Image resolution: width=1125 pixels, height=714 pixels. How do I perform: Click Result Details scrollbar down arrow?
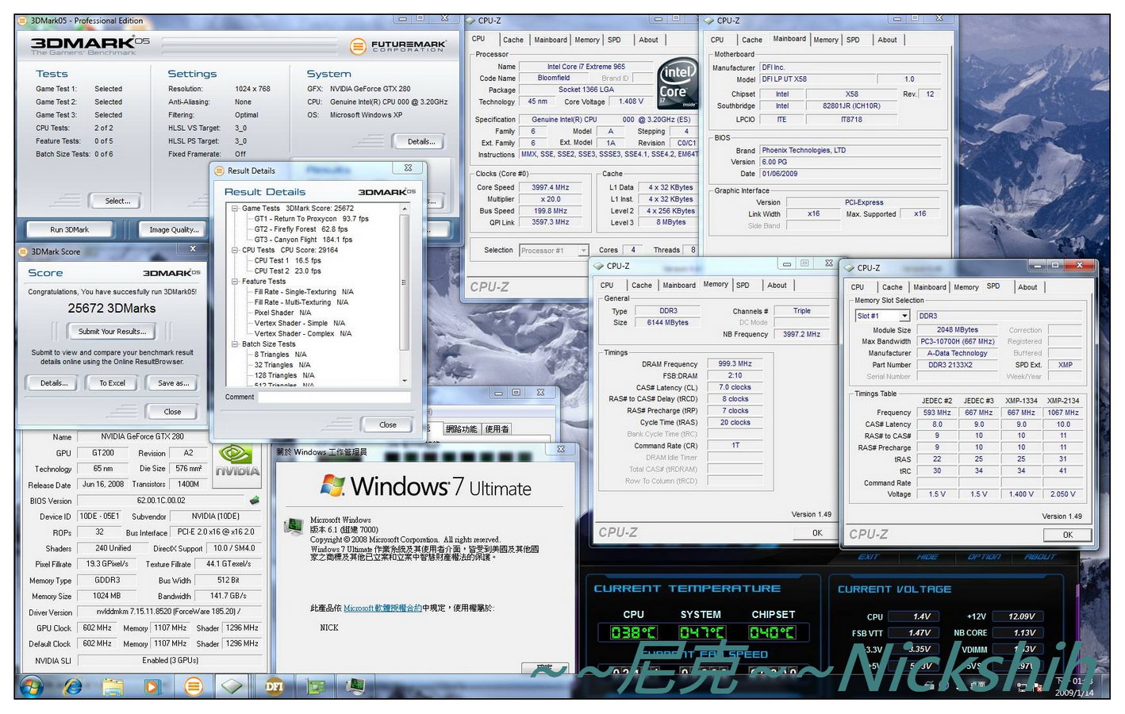coord(405,381)
